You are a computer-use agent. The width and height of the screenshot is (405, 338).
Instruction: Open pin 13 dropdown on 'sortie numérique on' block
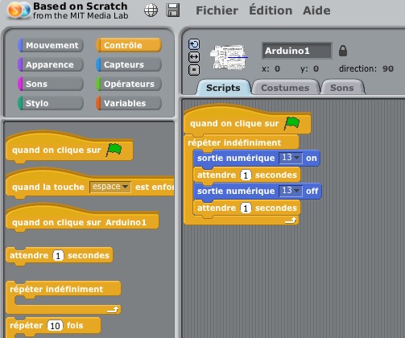[291, 158]
